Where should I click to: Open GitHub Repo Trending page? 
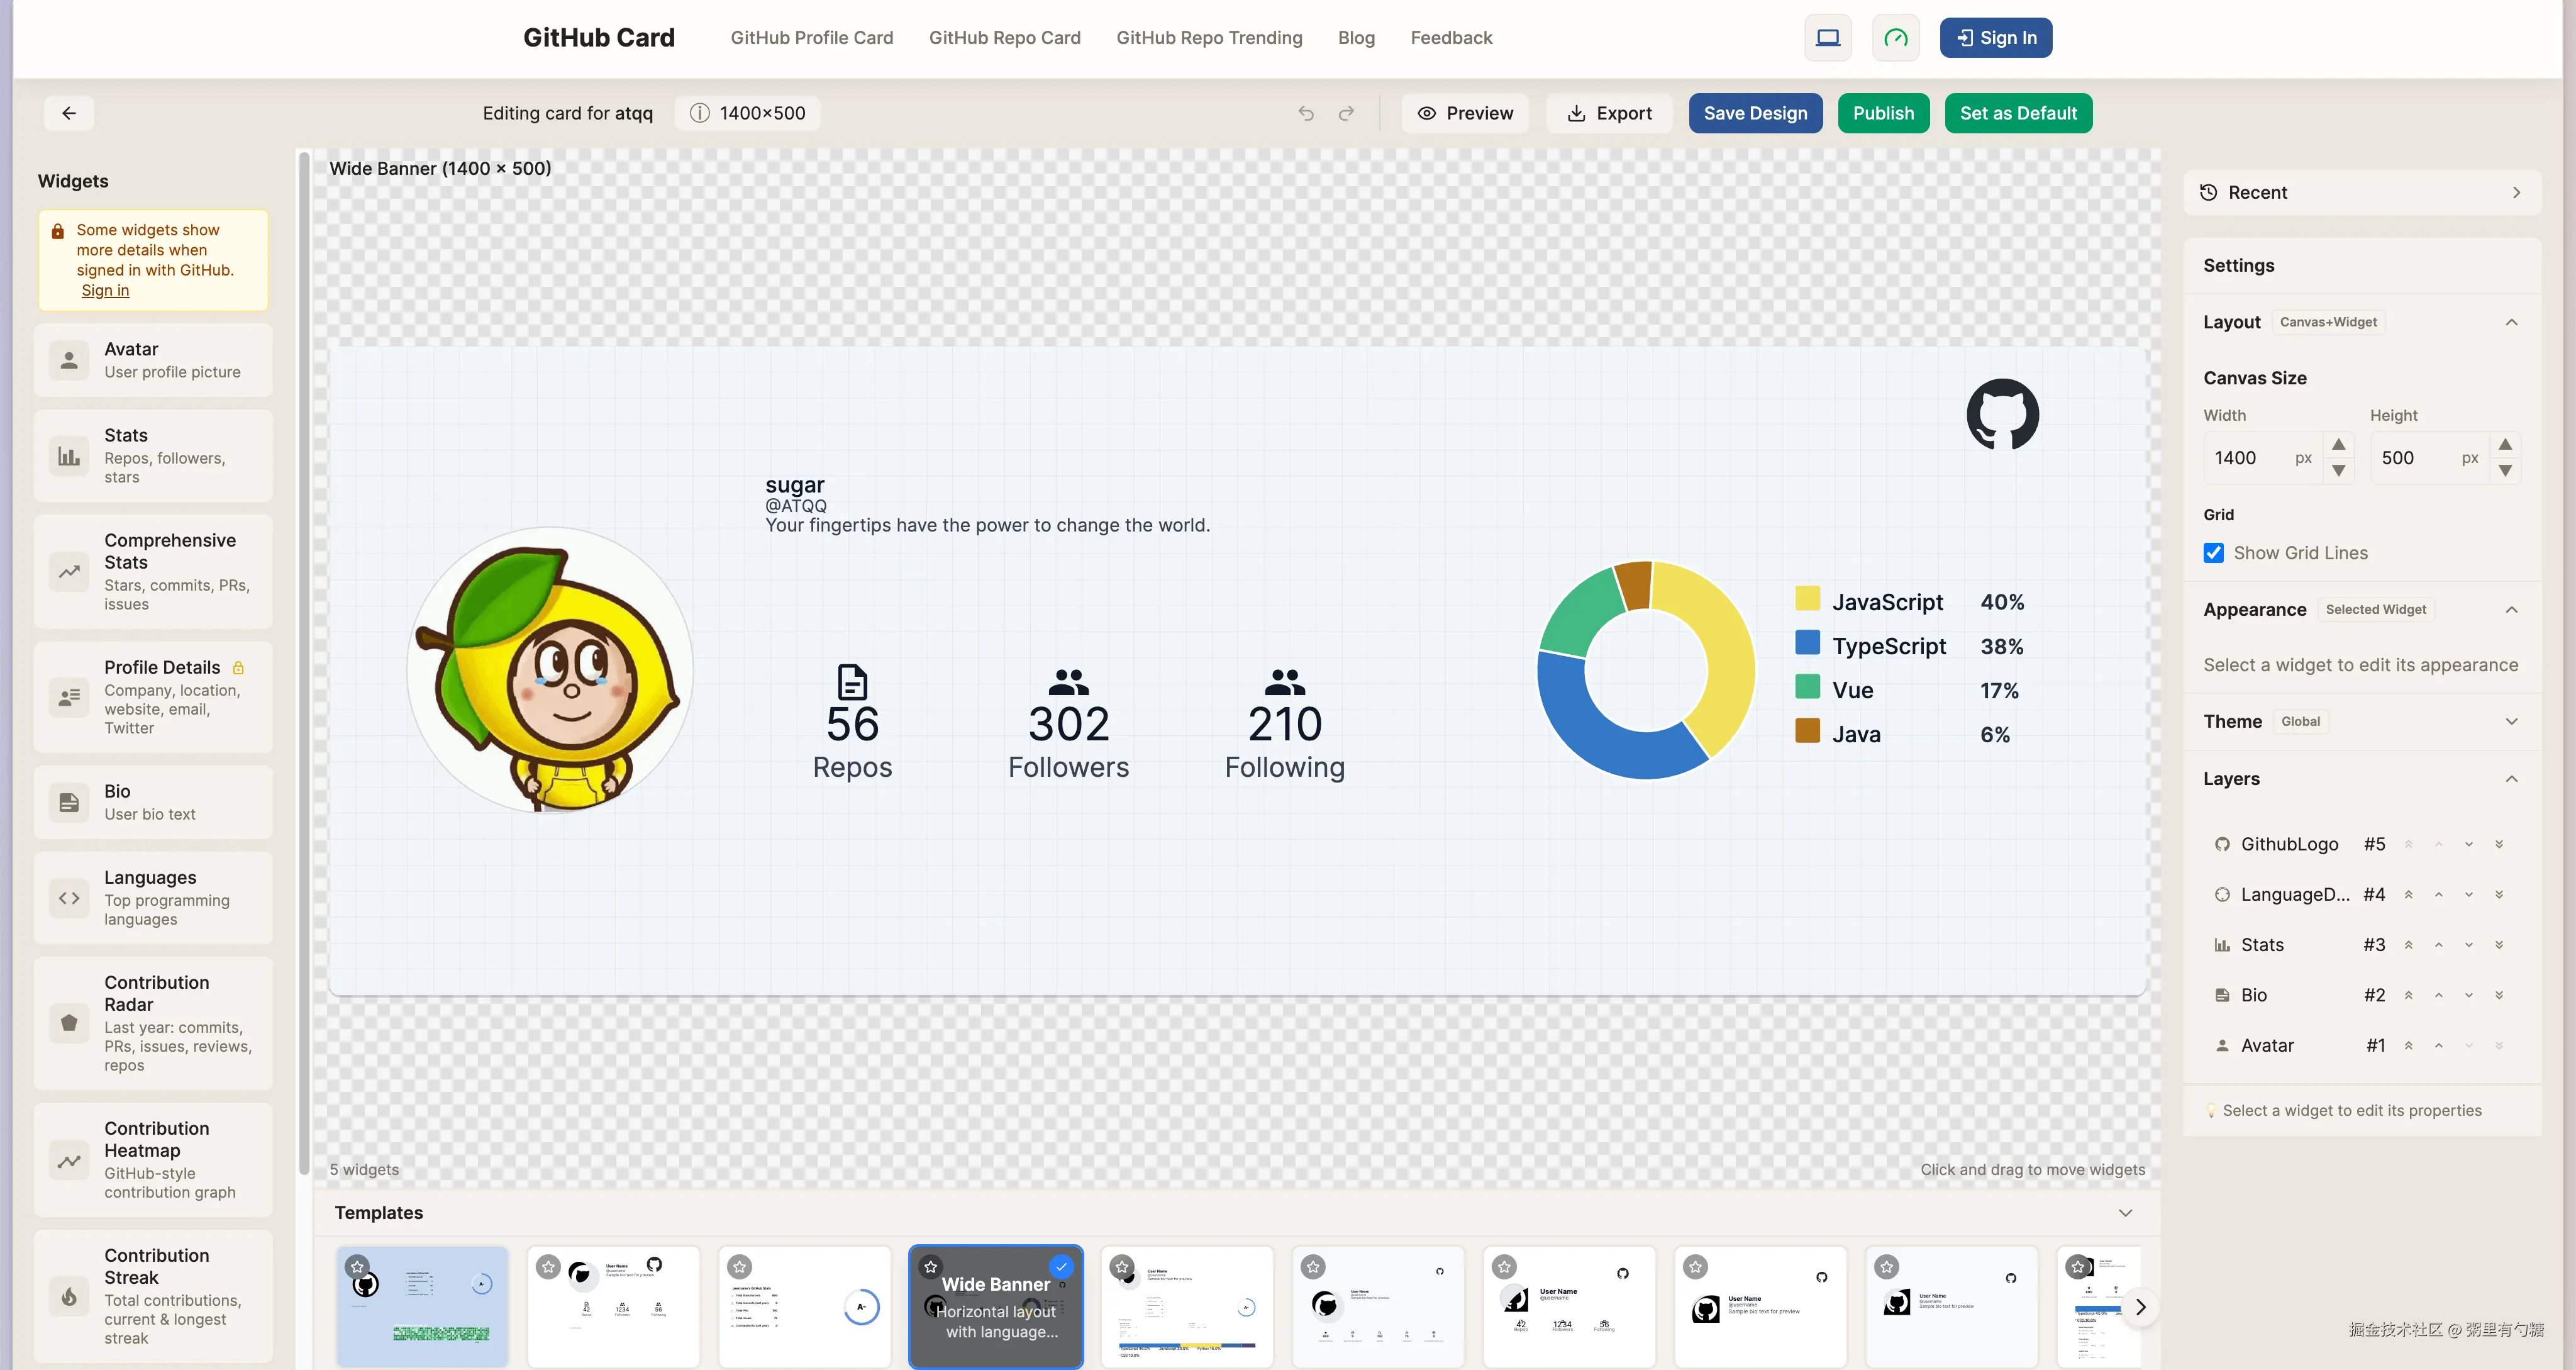[x=1209, y=38]
